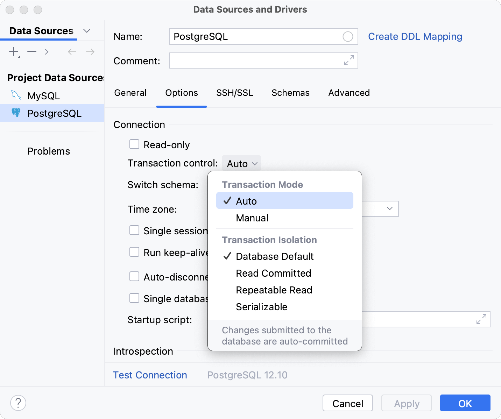Open the Advanced tab
Viewport: 501px width, 419px height.
(349, 93)
